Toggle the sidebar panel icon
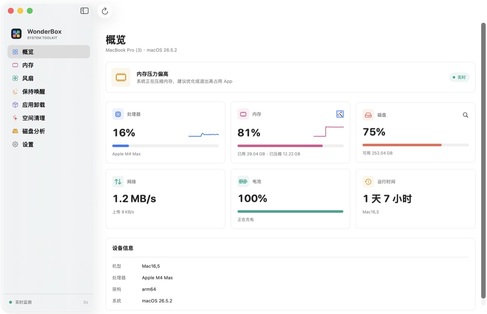Viewport: 487px width, 314px height. [x=84, y=11]
